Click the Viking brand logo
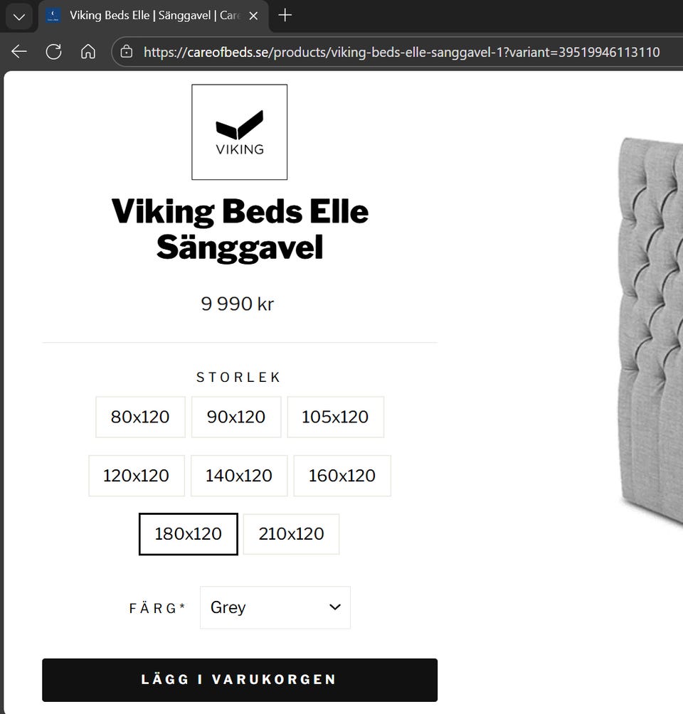The width and height of the screenshot is (683, 714). click(x=239, y=132)
